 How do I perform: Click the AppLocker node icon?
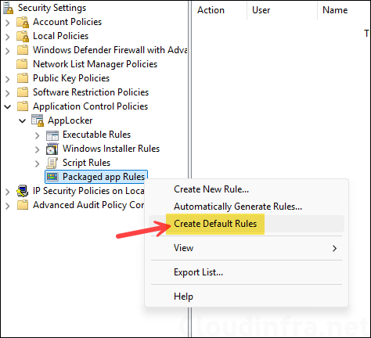[38, 120]
